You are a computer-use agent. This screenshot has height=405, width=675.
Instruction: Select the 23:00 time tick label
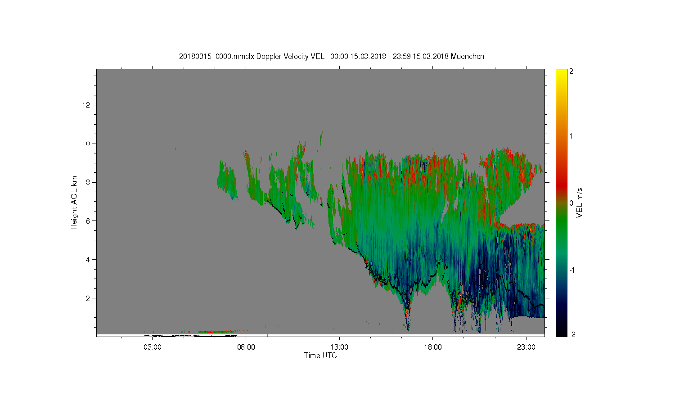pyautogui.click(x=526, y=347)
